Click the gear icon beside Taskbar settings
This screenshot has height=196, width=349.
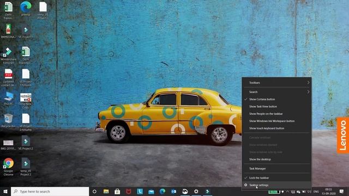coord(245,185)
